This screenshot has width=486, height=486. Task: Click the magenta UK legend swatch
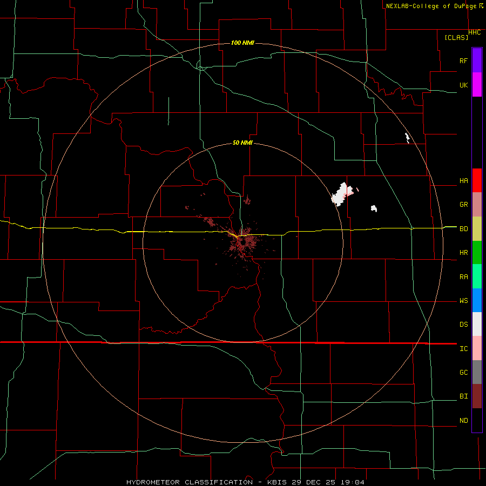pyautogui.click(x=477, y=85)
